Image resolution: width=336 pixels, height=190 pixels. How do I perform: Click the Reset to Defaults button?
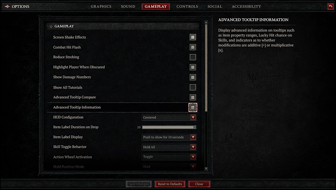(170, 184)
